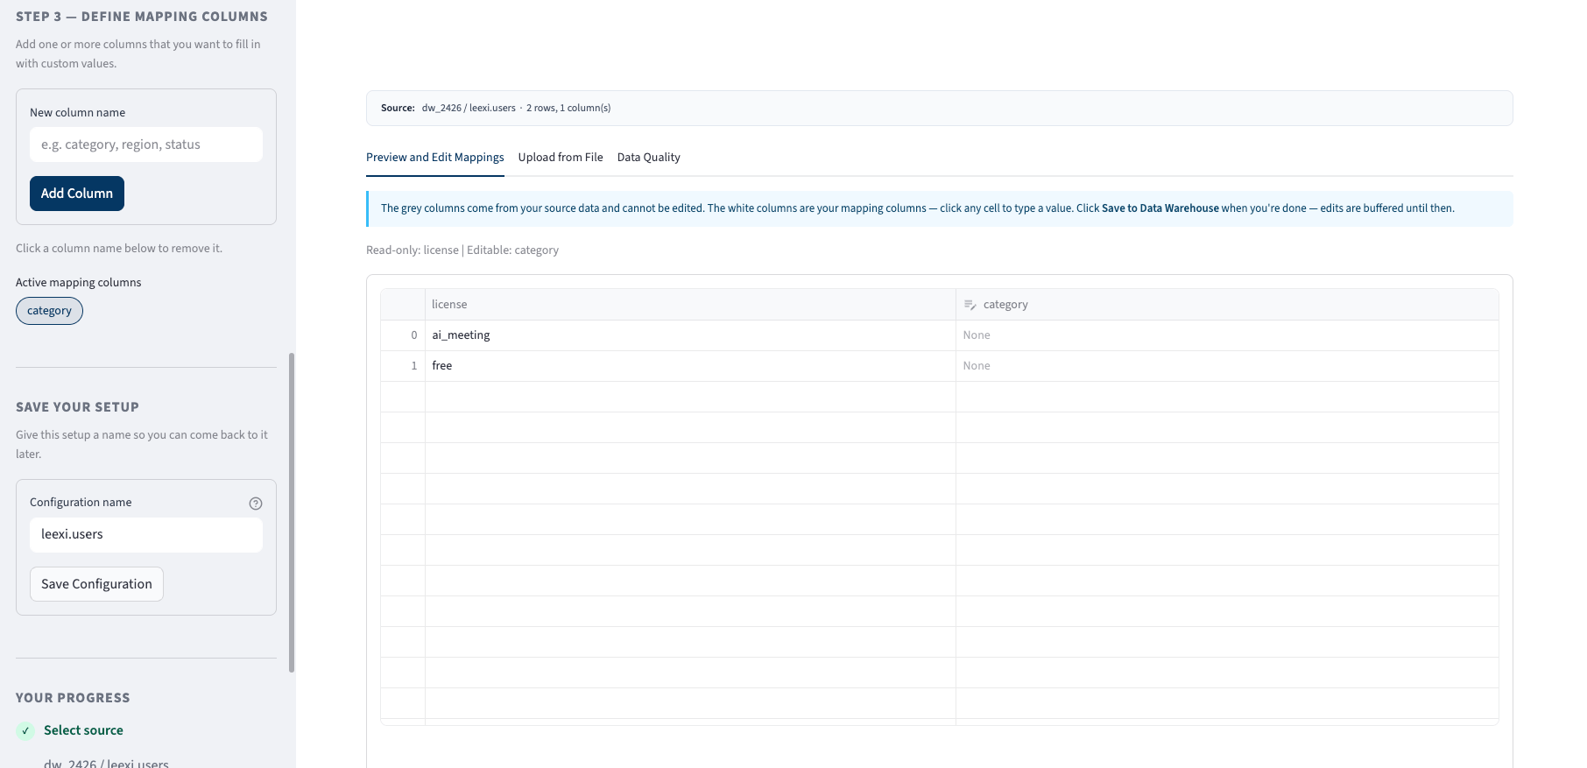Click row index 0 in the table
Screen dimensions: 1587x768
pyautogui.click(x=403, y=335)
